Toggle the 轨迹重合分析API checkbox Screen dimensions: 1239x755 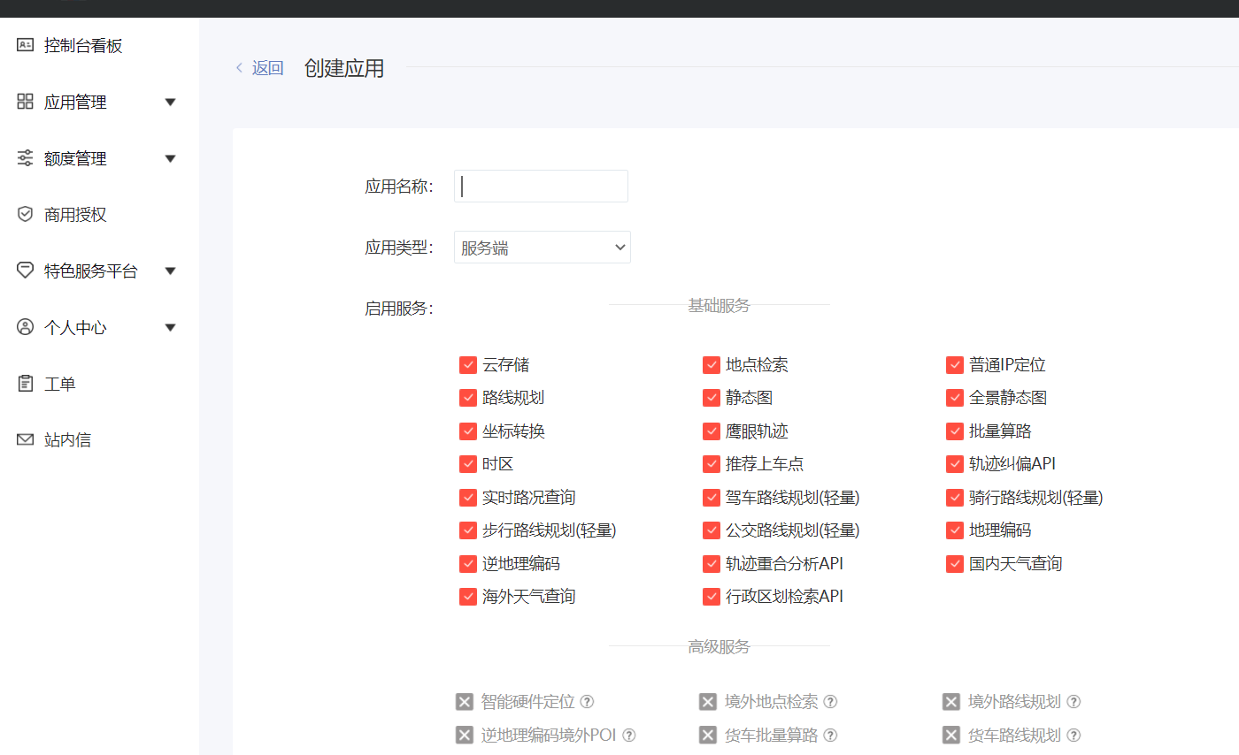(712, 564)
